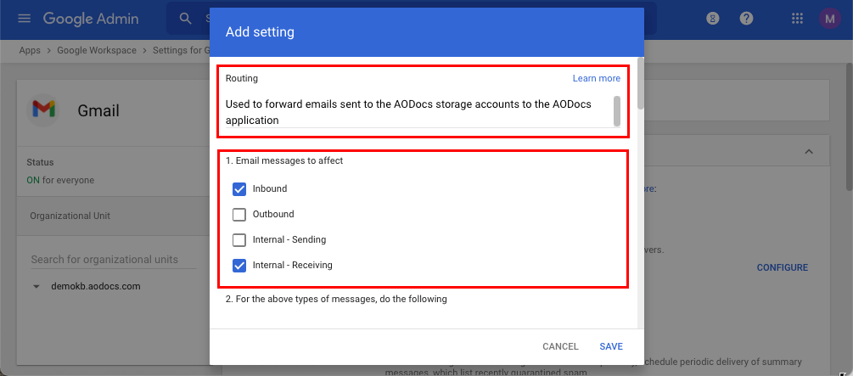Viewport: 853px width, 376px height.
Task: Check the Internal - Sending checkbox
Action: pos(239,240)
